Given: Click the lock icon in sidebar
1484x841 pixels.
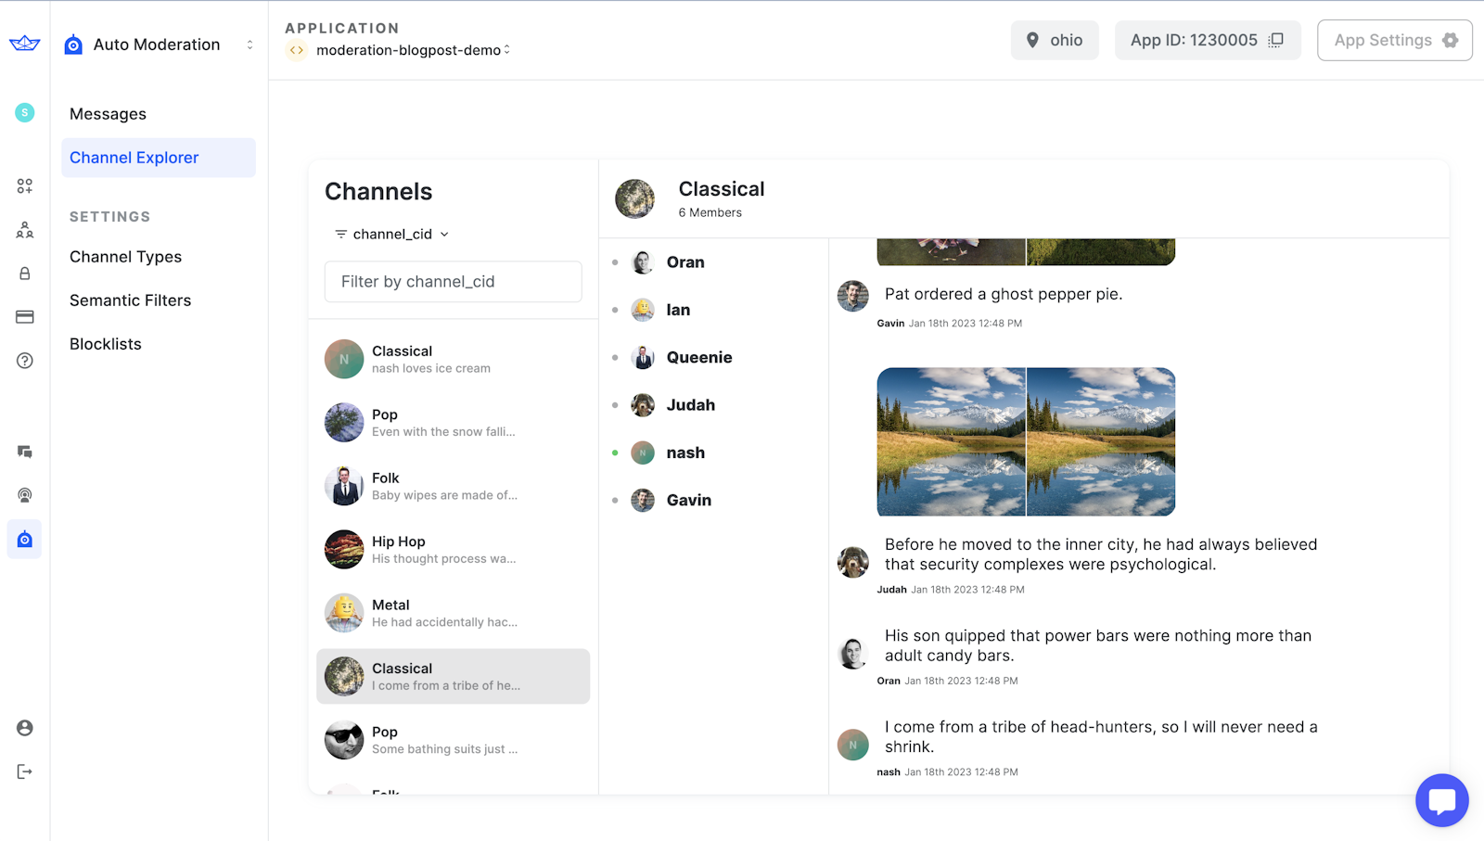Looking at the screenshot, I should click(25, 274).
